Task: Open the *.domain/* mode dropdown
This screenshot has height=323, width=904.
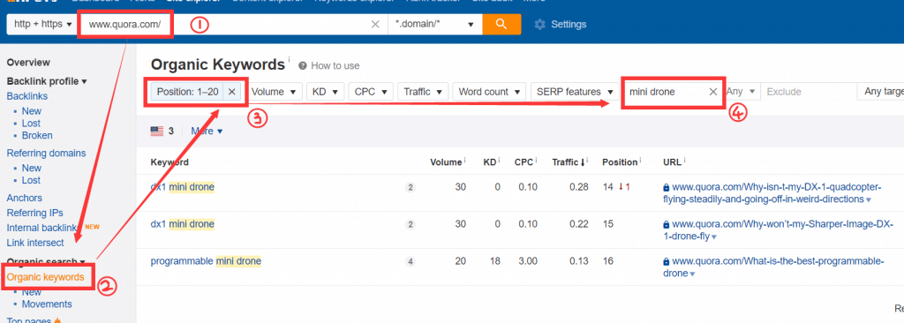Action: click(434, 24)
